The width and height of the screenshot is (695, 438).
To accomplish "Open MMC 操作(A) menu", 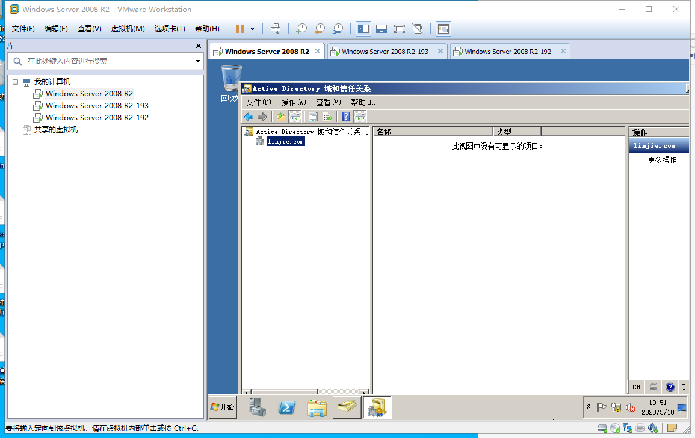I will (x=294, y=102).
